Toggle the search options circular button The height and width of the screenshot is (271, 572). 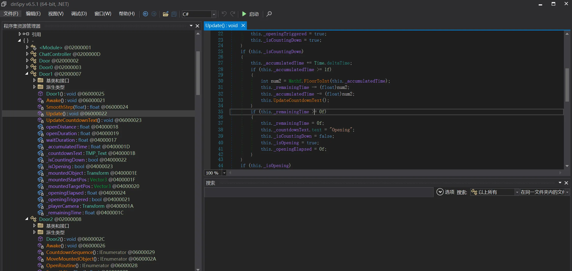pyautogui.click(x=440, y=192)
